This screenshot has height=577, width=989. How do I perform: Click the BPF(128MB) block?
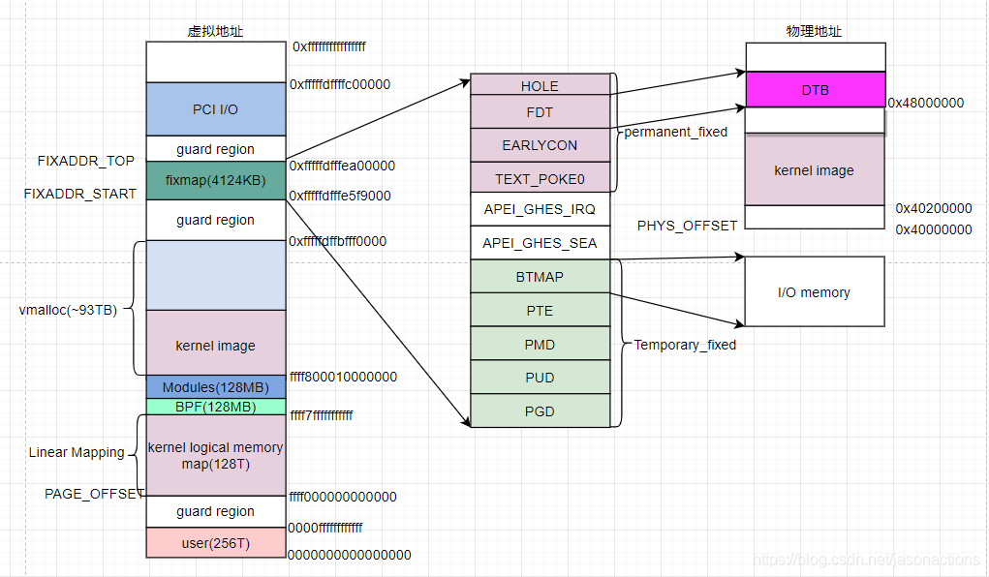(216, 407)
